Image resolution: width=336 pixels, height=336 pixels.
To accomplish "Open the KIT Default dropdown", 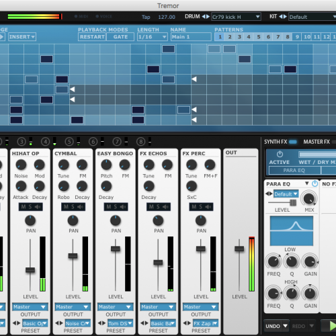I will point(312,17).
